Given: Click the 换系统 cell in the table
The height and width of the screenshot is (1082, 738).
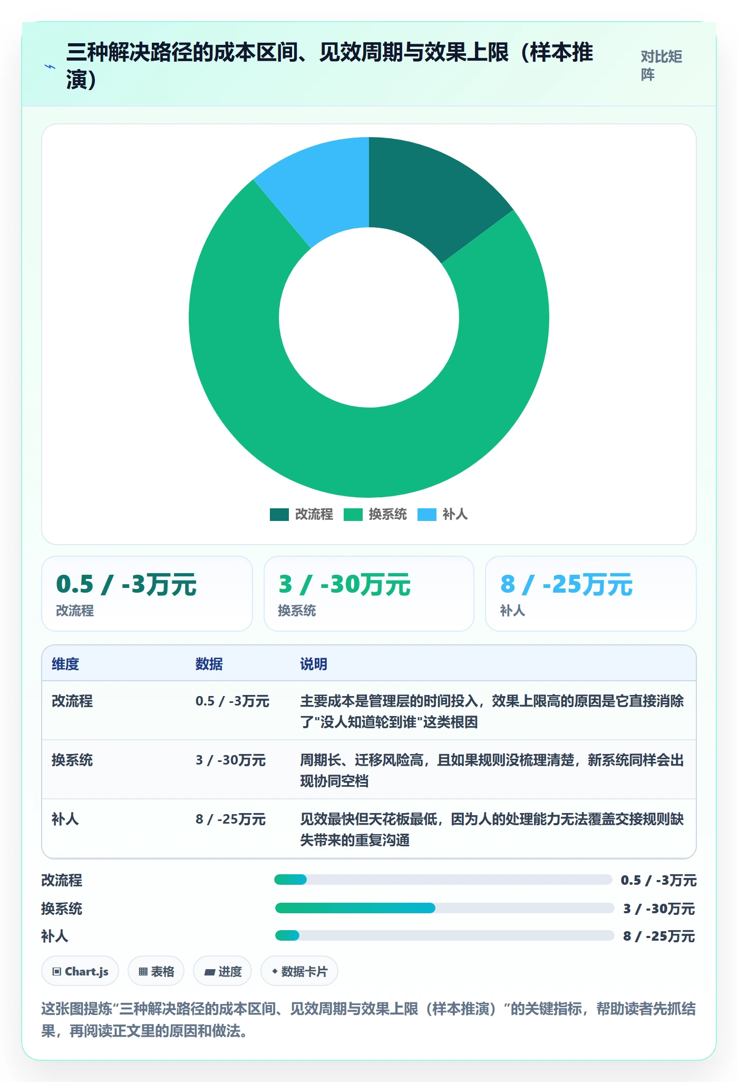Looking at the screenshot, I should tap(72, 760).
